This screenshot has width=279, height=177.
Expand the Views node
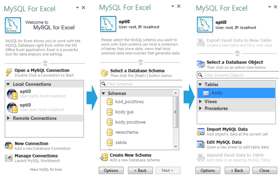click(201, 102)
